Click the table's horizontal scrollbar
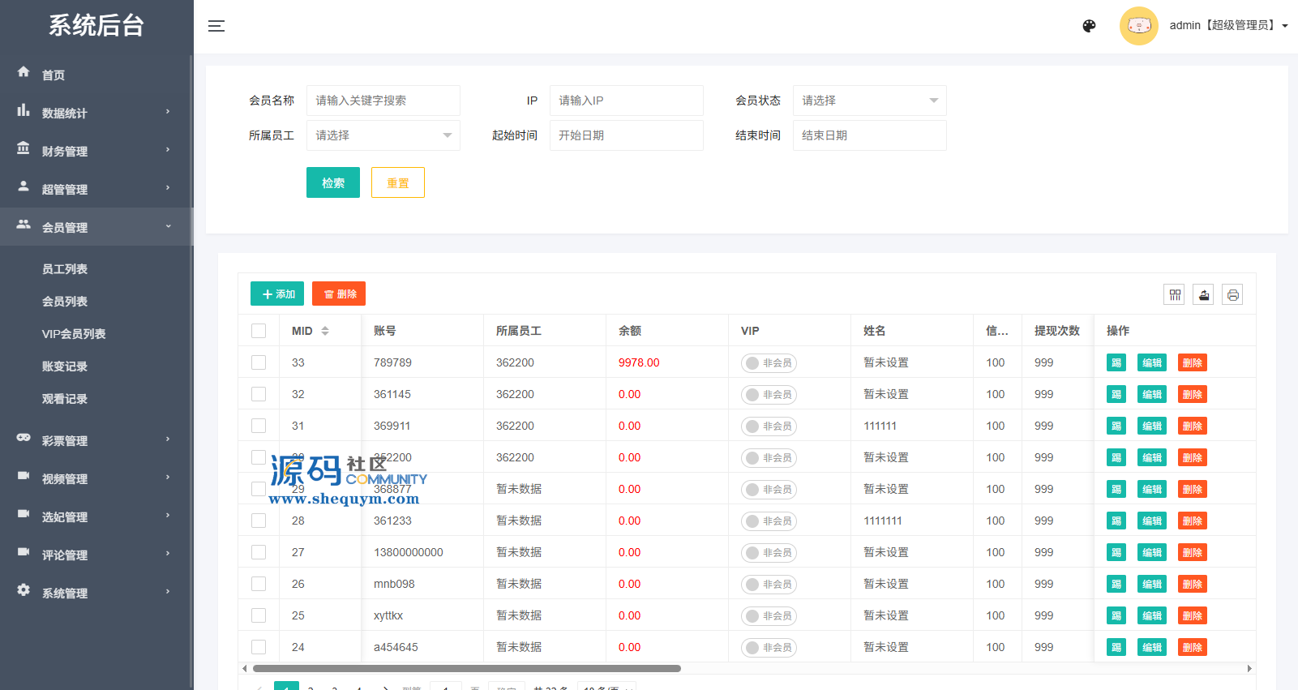The height and width of the screenshot is (690, 1298). tap(466, 669)
